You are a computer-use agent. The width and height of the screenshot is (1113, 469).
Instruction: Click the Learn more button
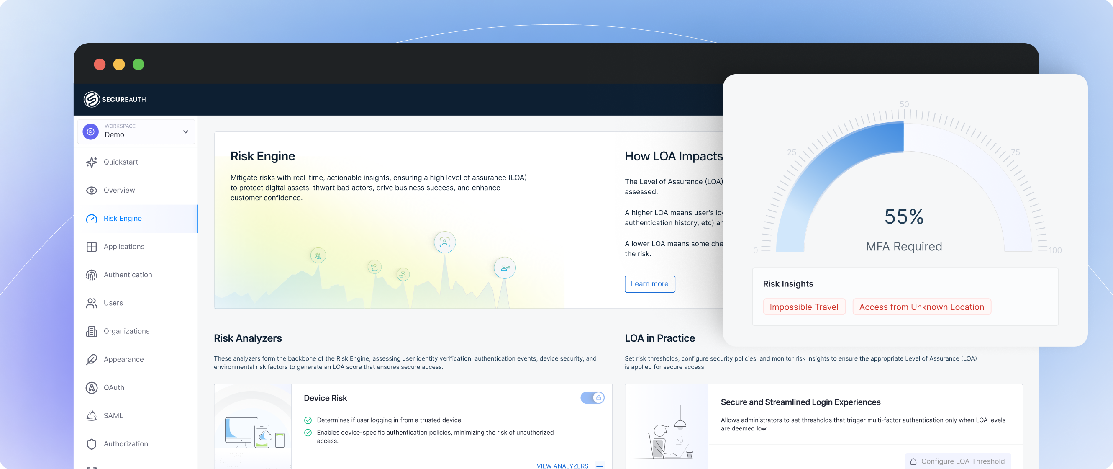(650, 284)
